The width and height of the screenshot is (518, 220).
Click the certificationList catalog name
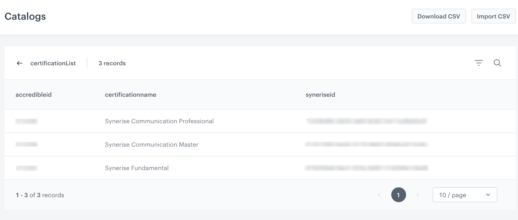(53, 63)
